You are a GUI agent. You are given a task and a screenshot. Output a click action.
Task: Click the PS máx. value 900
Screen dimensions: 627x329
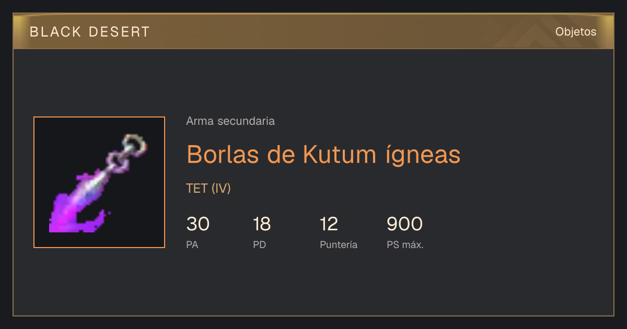point(404,224)
